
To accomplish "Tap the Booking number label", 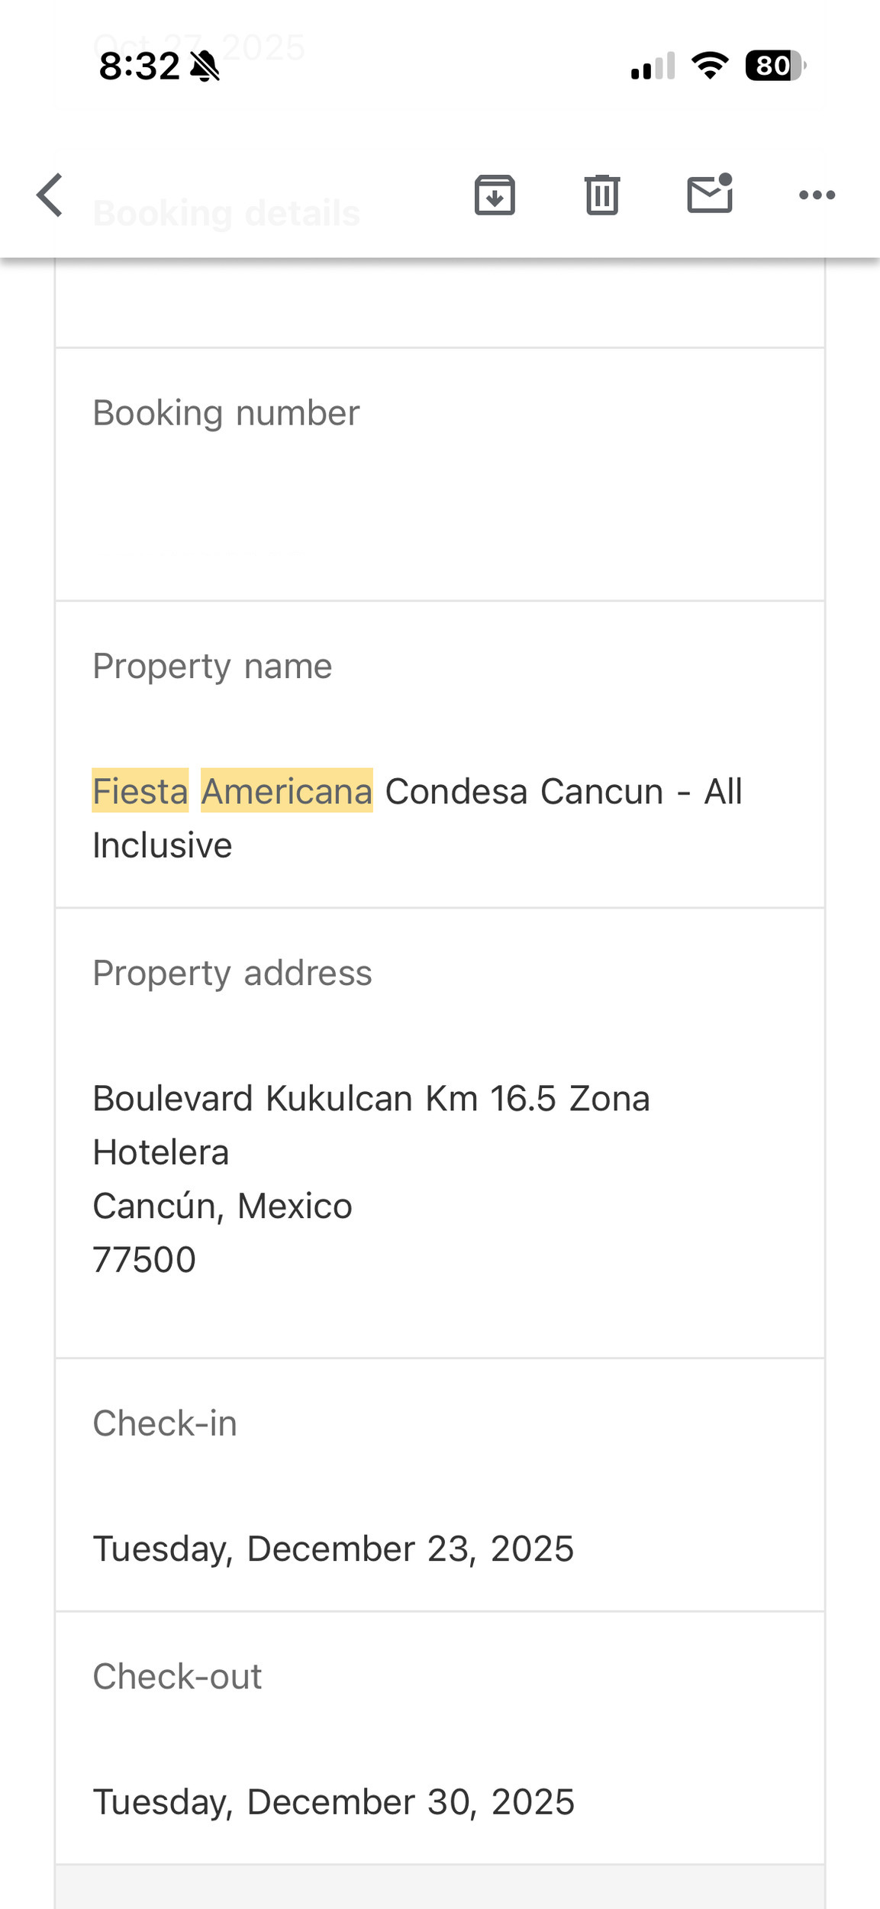I will tap(226, 413).
